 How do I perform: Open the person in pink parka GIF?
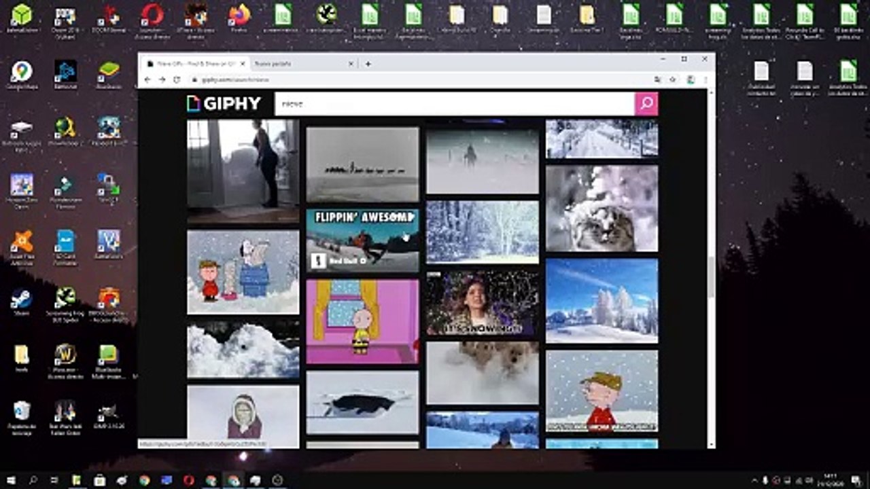(243, 416)
